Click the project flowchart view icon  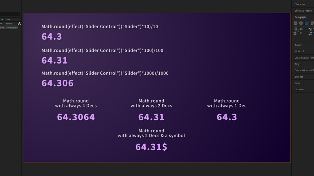pyautogui.click(x=19, y=24)
